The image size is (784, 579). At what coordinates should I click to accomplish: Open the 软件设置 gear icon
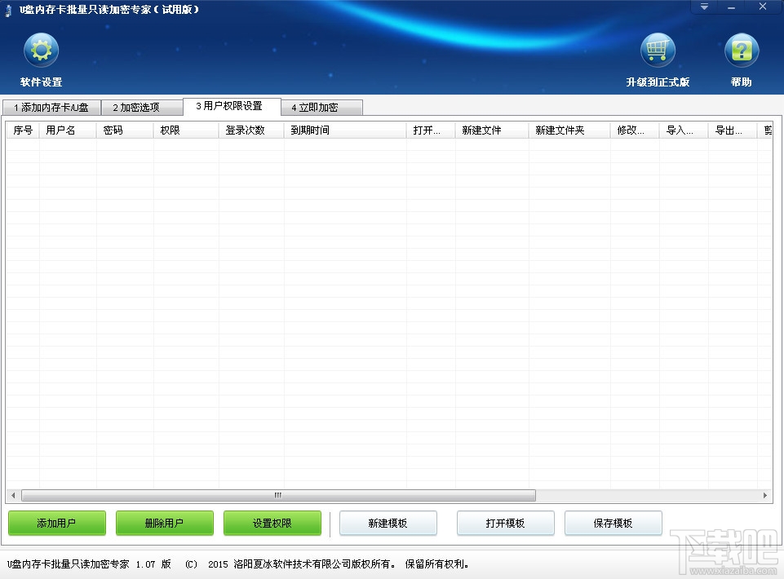(41, 49)
